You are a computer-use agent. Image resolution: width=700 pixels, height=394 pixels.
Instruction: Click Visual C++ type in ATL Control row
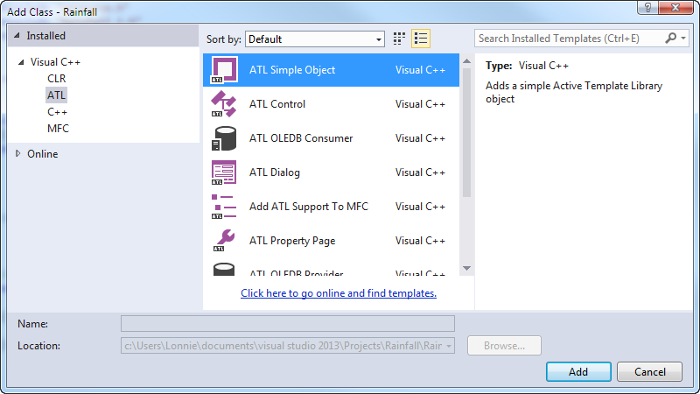tap(421, 104)
